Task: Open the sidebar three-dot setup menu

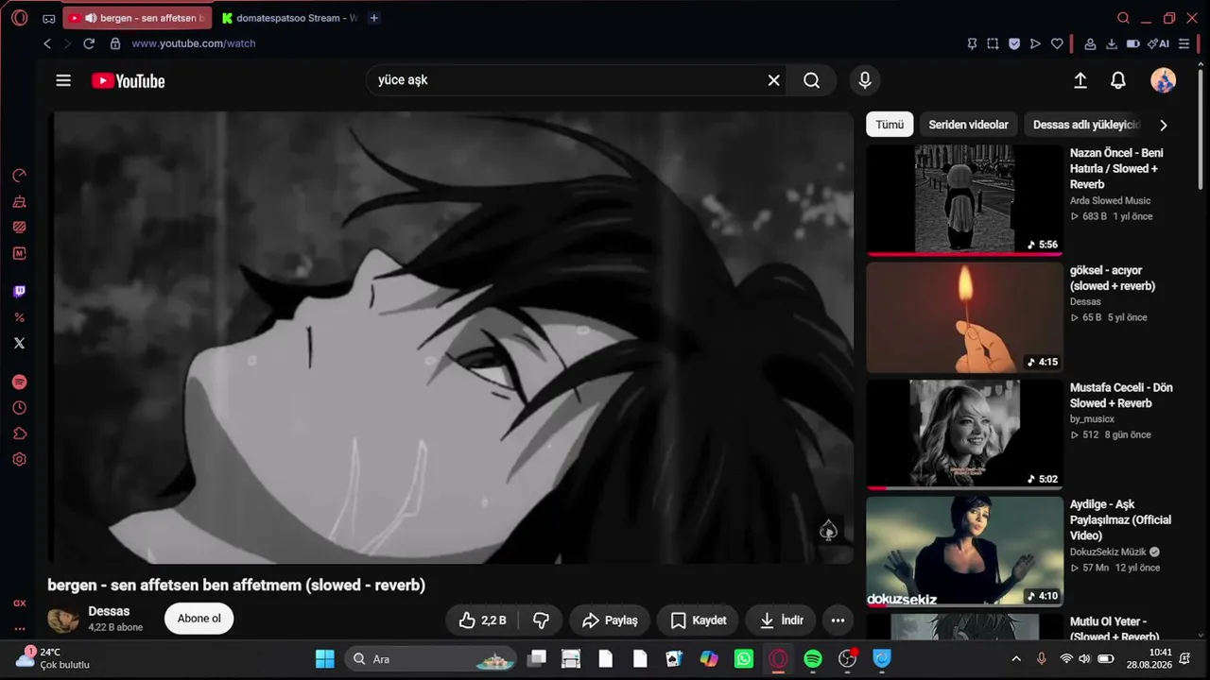Action: click(19, 629)
